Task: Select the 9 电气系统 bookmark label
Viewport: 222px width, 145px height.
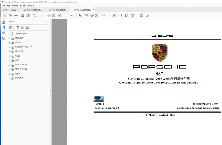Action: pyautogui.click(x=19, y=78)
